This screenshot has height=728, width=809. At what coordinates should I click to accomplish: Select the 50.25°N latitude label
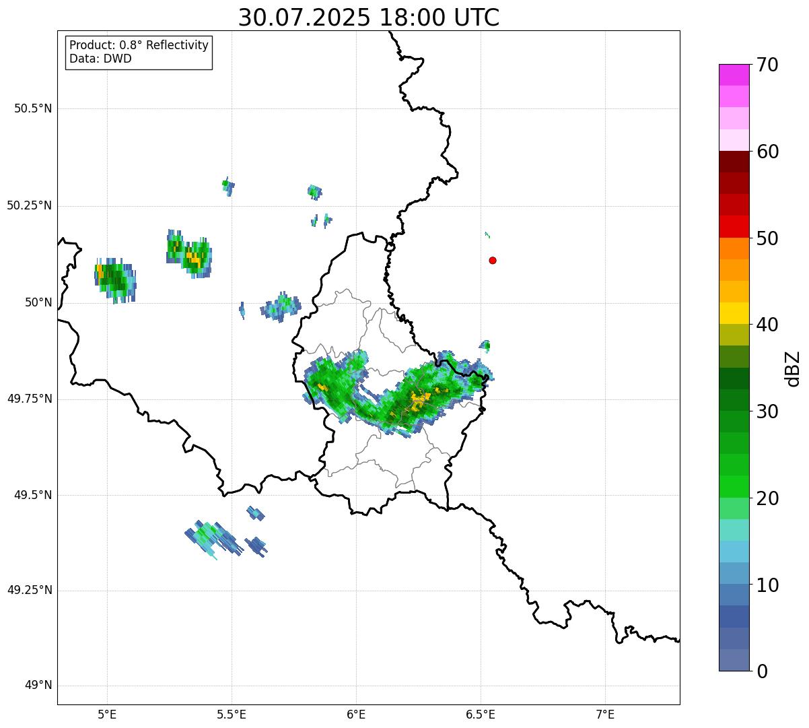click(30, 205)
